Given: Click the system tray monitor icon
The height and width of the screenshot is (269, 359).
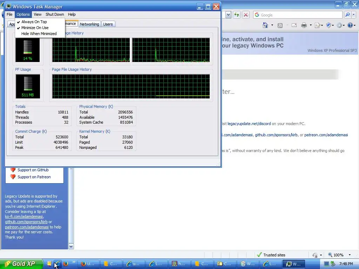Looking at the screenshot, I should [327, 264].
